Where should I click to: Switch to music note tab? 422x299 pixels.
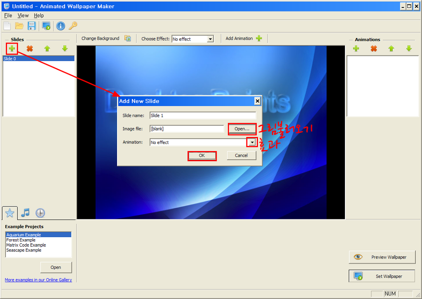25,213
